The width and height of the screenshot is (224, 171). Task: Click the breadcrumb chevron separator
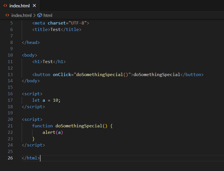34,15
